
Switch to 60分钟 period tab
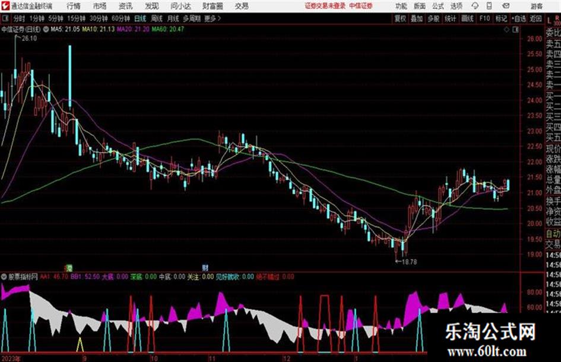tap(121, 18)
